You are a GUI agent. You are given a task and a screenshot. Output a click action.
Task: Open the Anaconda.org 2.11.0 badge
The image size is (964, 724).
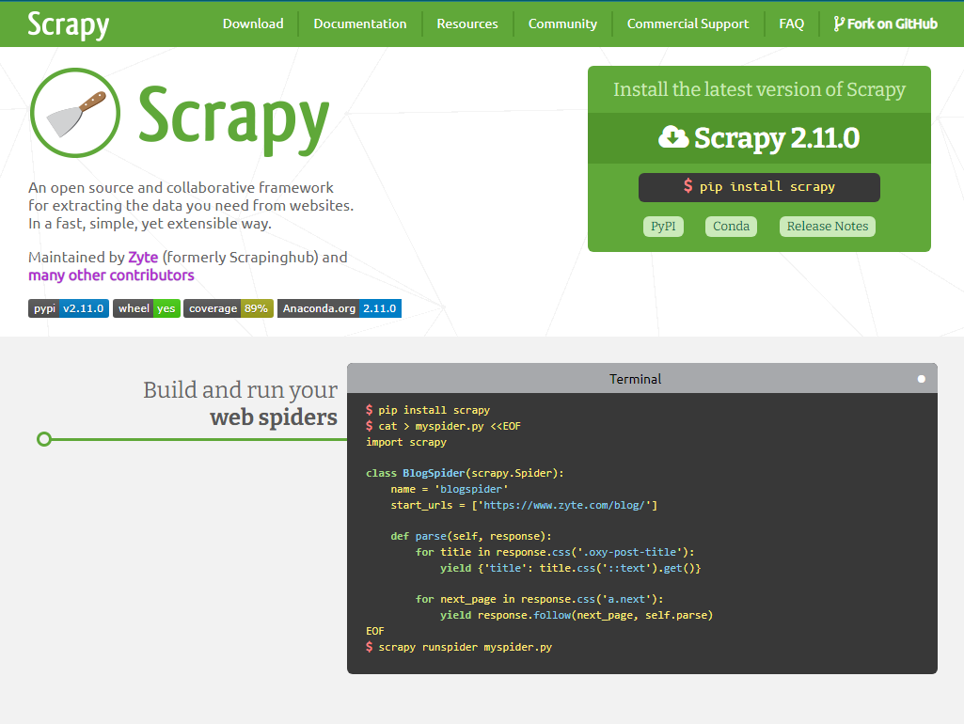(340, 308)
